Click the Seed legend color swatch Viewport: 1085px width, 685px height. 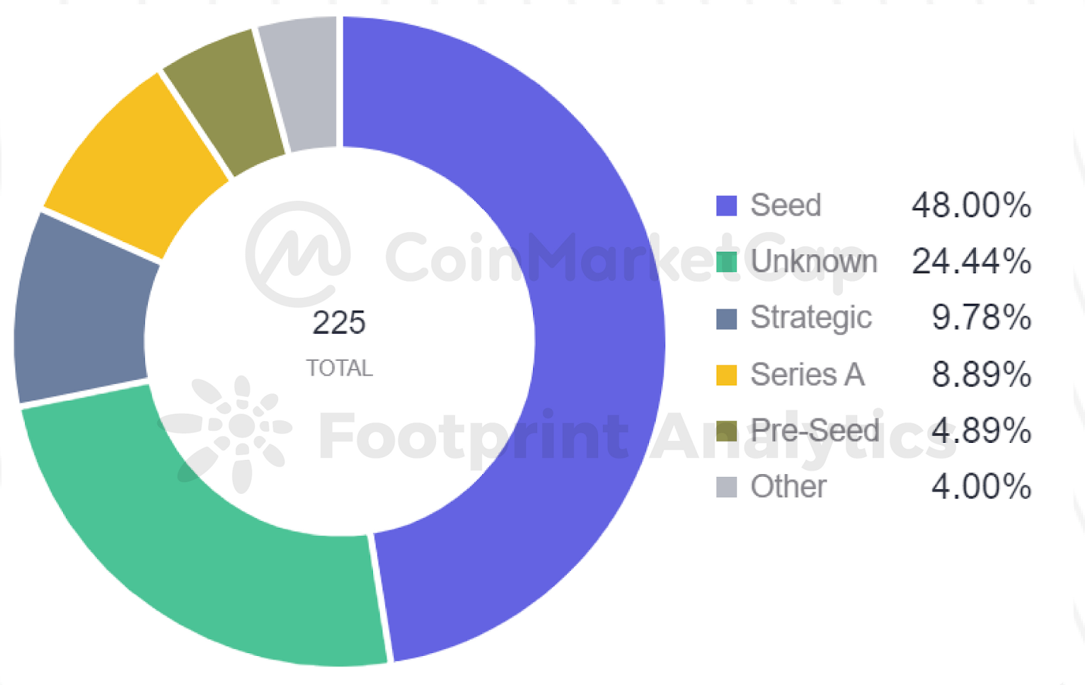(x=726, y=206)
